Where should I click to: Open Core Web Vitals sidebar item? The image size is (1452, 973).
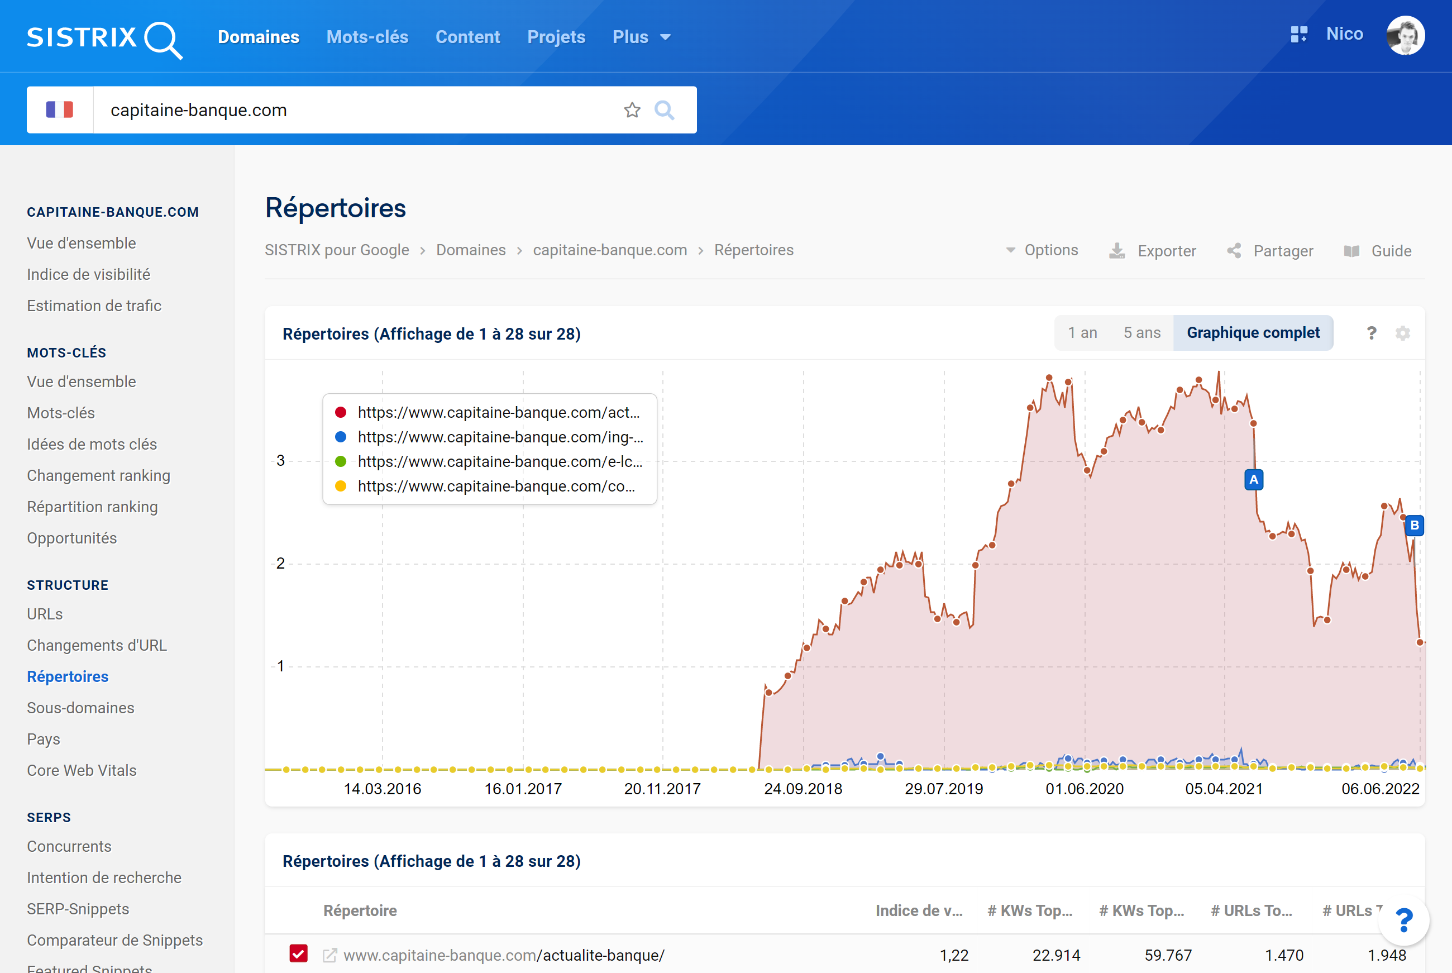pyautogui.click(x=81, y=771)
